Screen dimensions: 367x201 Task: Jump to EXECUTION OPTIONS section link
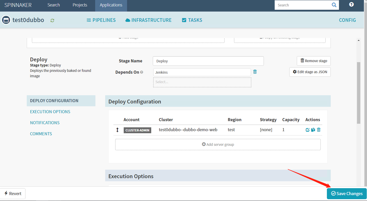point(50,112)
